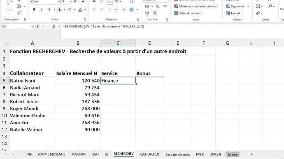Click the Clear eraser icon
Screen dimensions: 284x159
click(x=258, y=13)
